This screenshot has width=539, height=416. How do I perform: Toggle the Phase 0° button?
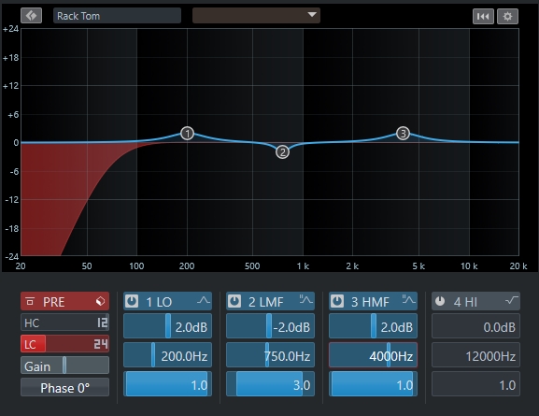click(65, 387)
